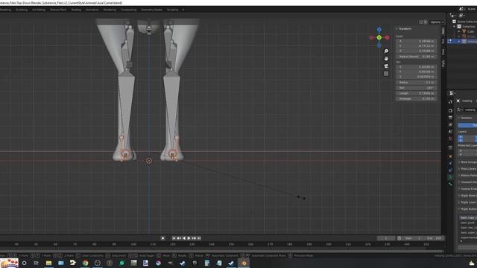Click the Envelope value field
This screenshot has width=477, height=268.
tap(416, 99)
